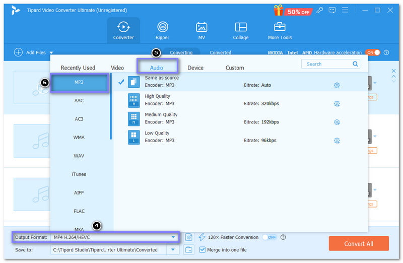
Task: Switch to the Device tab
Action: click(x=195, y=68)
